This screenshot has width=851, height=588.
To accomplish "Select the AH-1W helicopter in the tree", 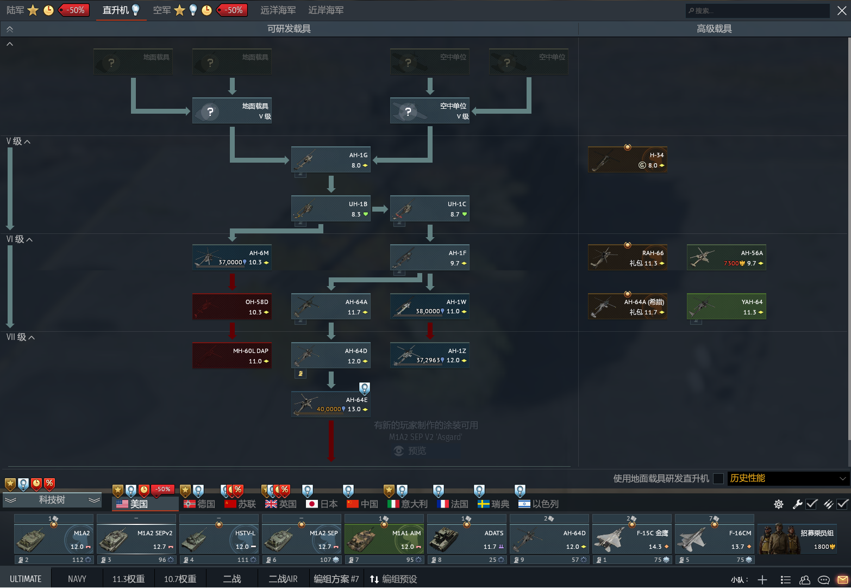I will [x=430, y=307].
